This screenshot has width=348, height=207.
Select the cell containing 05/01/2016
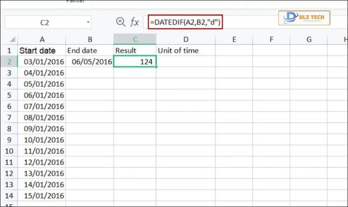pyautogui.click(x=42, y=84)
